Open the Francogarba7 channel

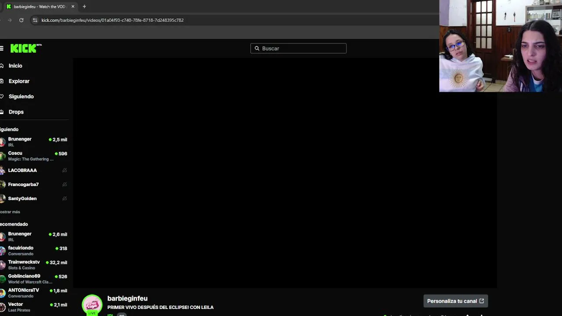click(34, 184)
